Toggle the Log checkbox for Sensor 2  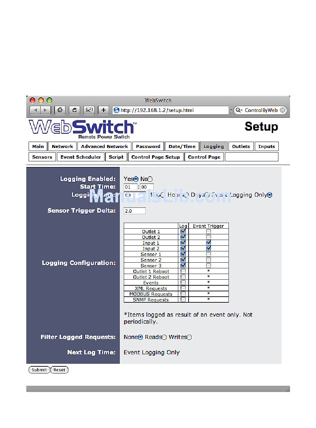click(x=183, y=260)
